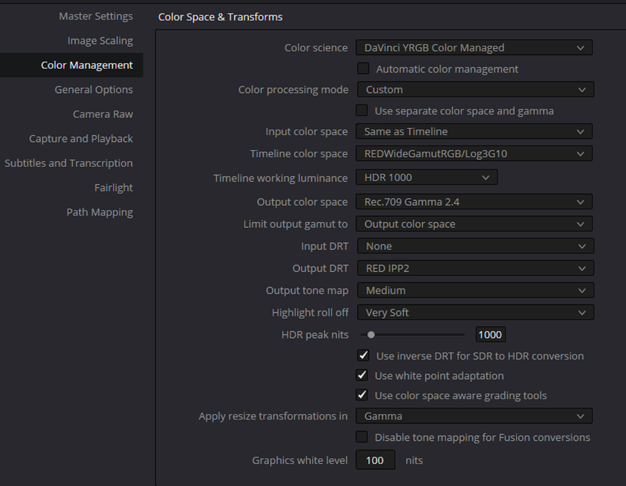The image size is (626, 486).
Task: Expand Color processing mode dropdown
Action: 475,89
